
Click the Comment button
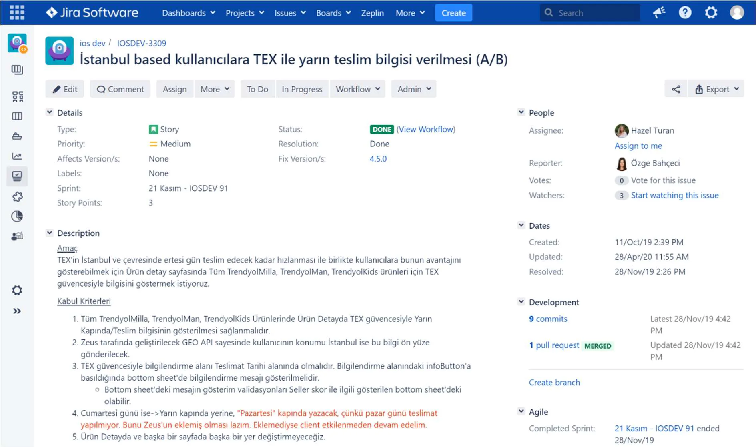point(120,89)
